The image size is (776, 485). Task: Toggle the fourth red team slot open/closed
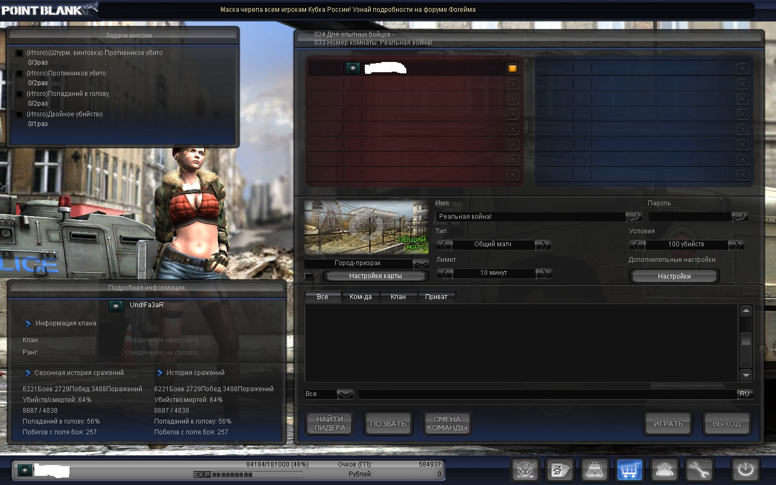[512, 114]
